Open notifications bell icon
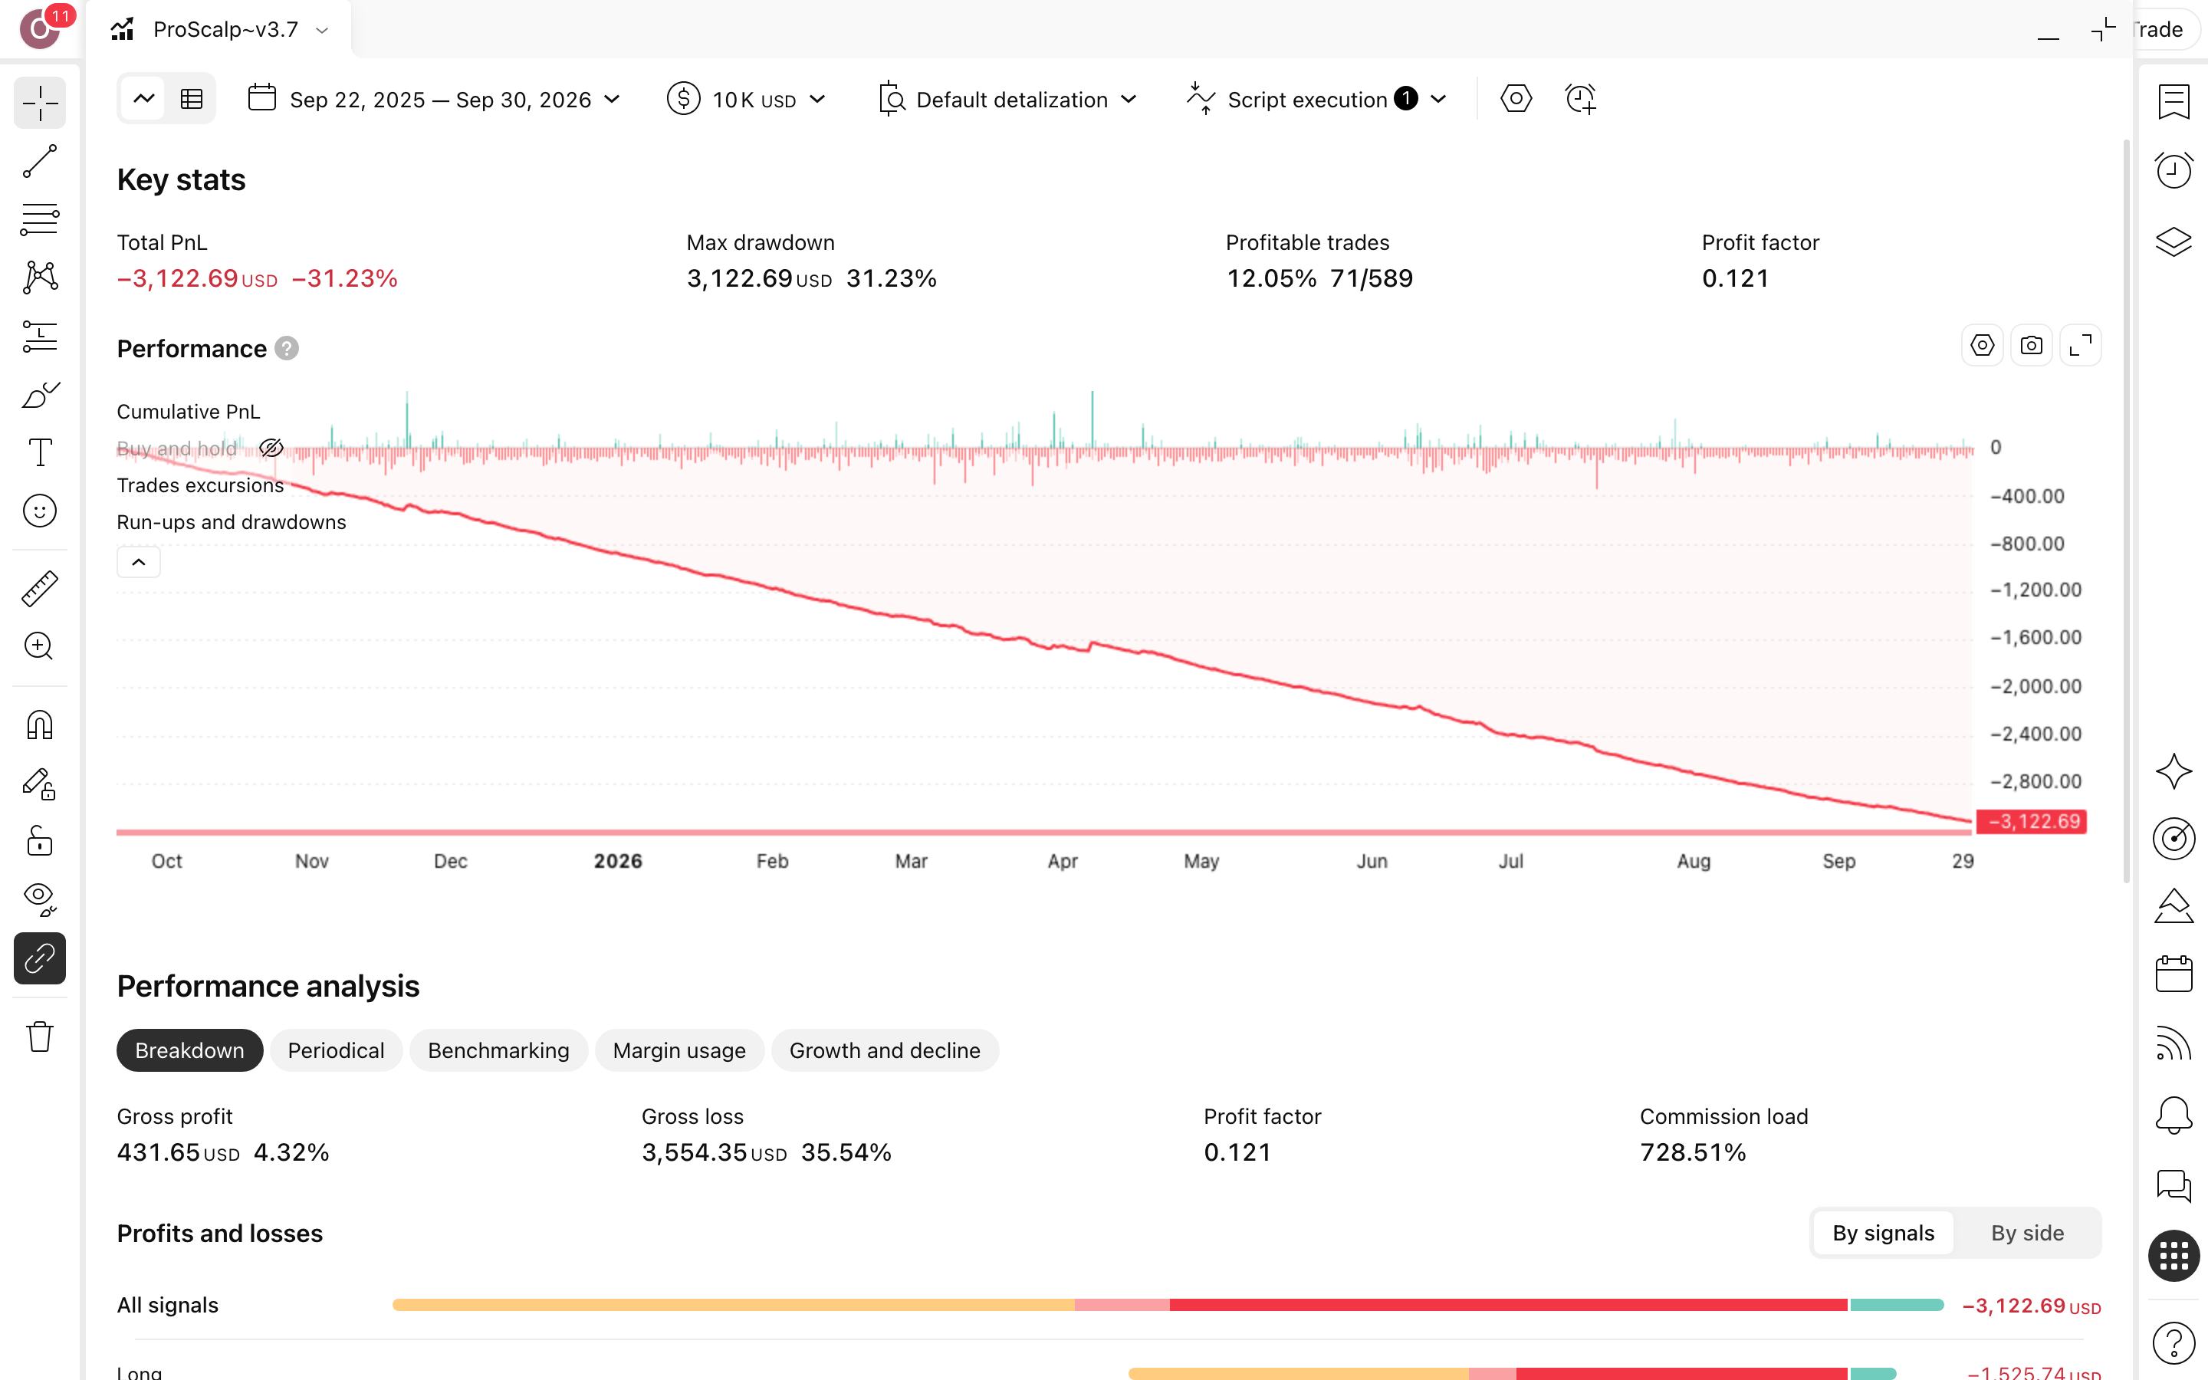The width and height of the screenshot is (2208, 1380). point(2173,1115)
